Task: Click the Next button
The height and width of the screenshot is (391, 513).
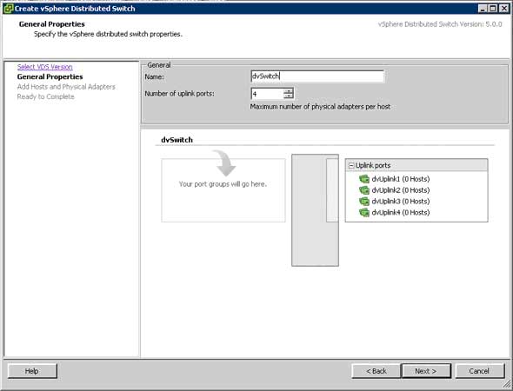Action: pyautogui.click(x=426, y=371)
